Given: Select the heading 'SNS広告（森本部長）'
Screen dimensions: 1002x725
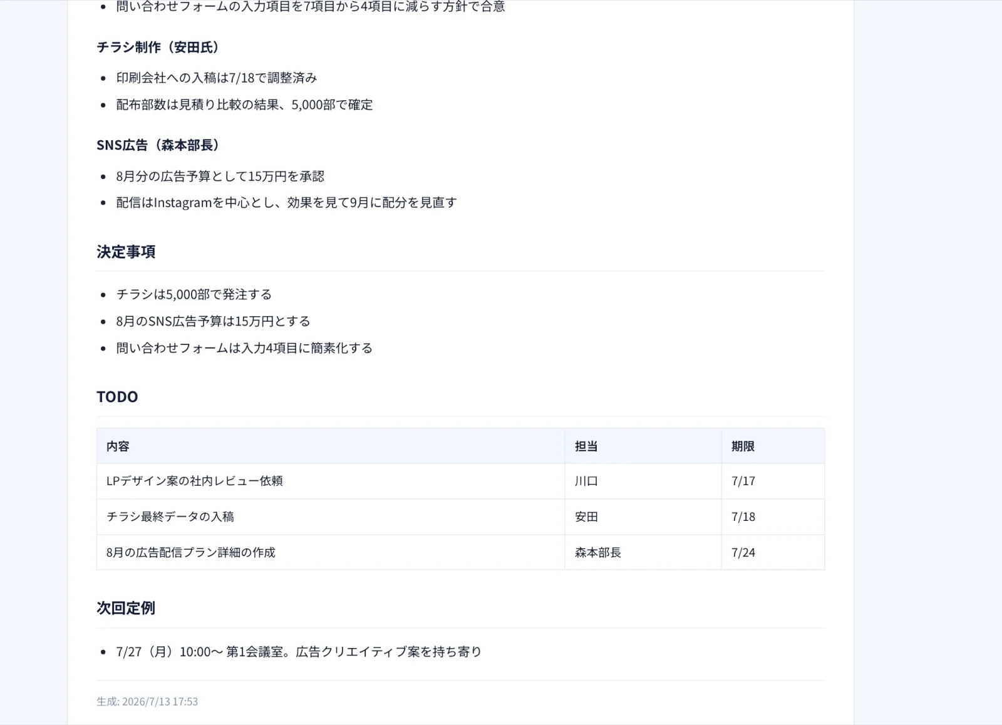Looking at the screenshot, I should coord(160,145).
